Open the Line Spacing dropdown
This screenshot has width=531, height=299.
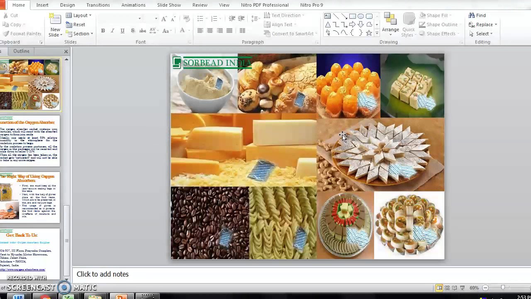click(256, 19)
